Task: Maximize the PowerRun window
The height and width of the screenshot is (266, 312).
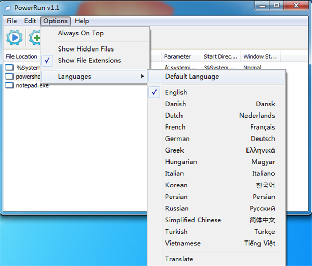Action: [x=276, y=6]
